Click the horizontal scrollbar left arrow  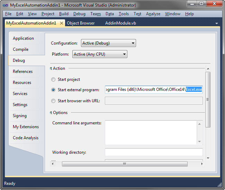(53, 164)
